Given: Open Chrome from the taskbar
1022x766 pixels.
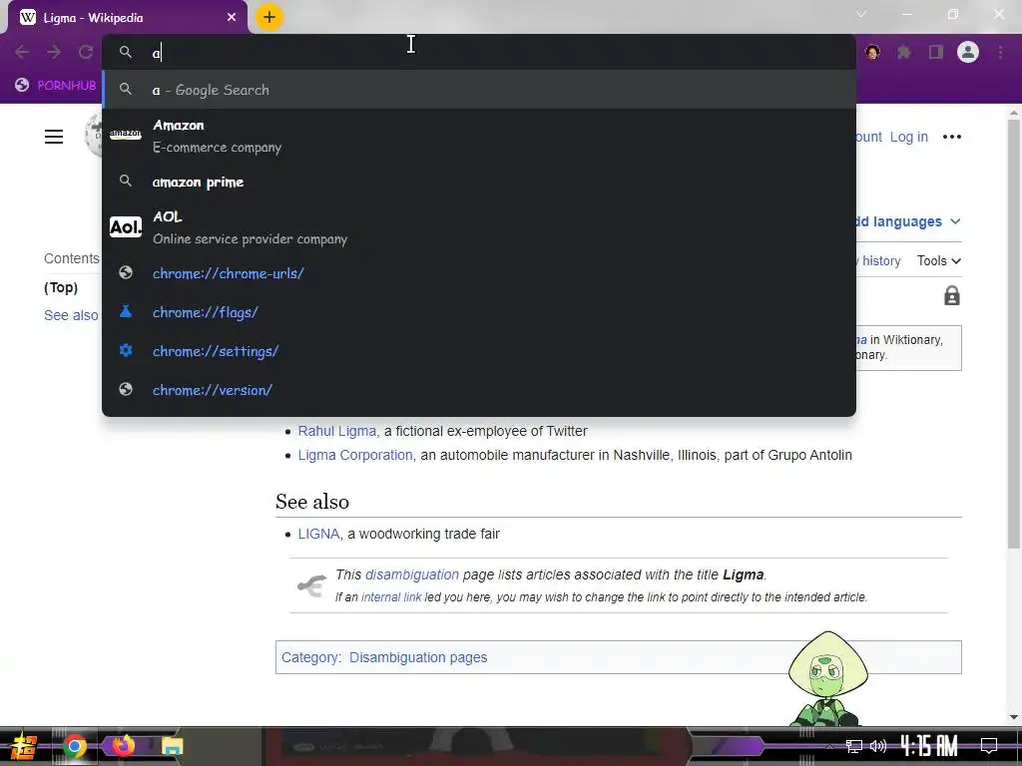Looking at the screenshot, I should (x=74, y=746).
